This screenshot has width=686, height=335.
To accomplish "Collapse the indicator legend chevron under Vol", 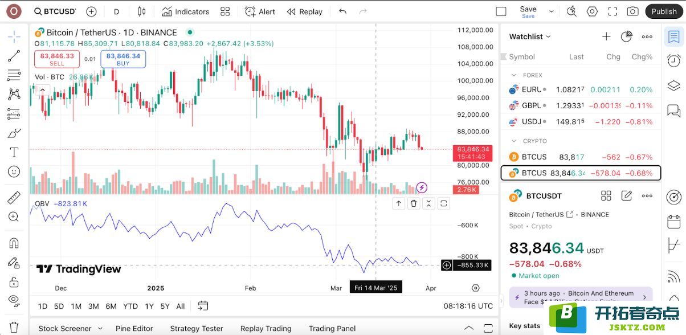I will point(42,89).
